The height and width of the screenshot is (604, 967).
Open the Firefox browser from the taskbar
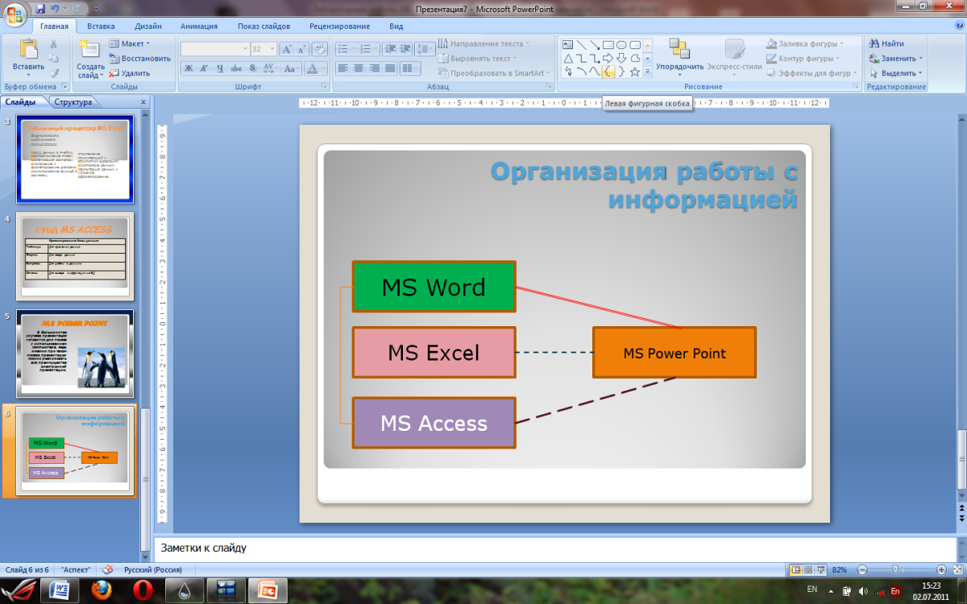click(102, 590)
